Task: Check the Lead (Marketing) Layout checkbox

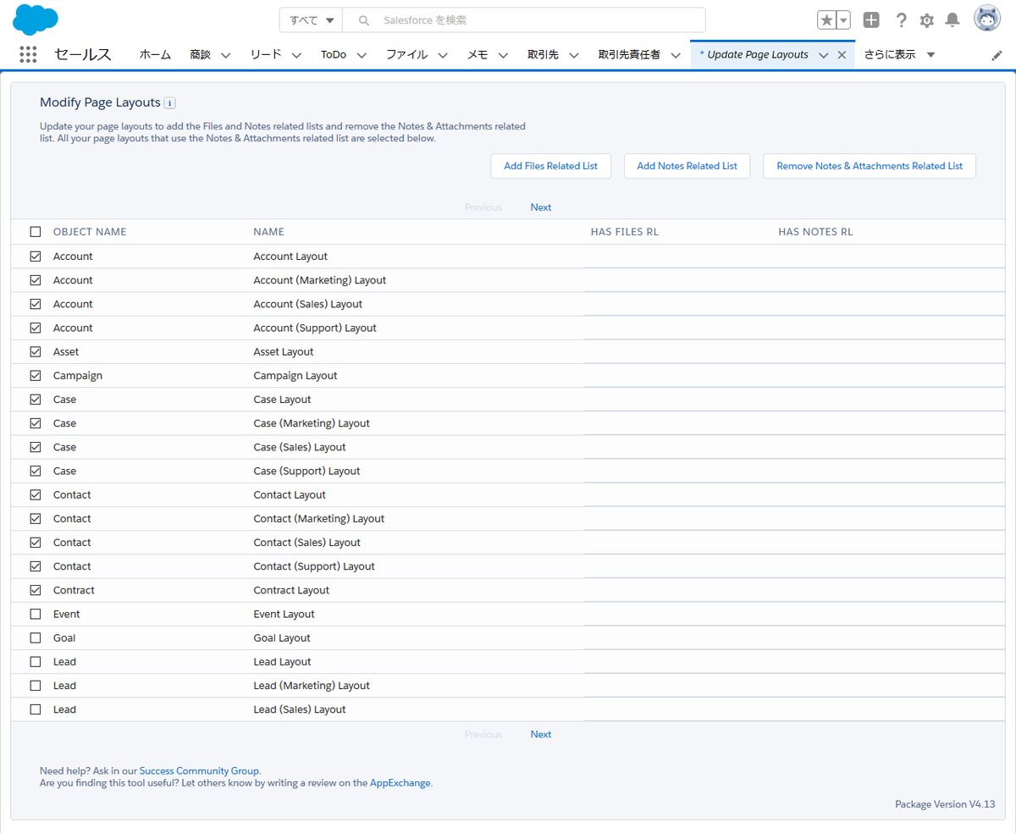Action: 35,686
